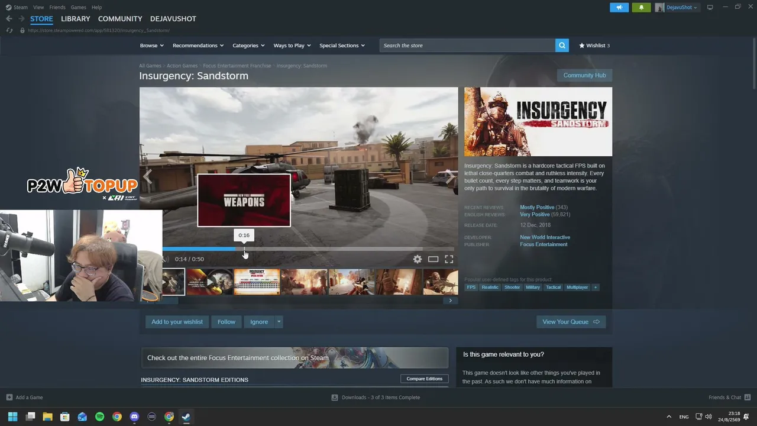Show hidden system tray icons

669,417
